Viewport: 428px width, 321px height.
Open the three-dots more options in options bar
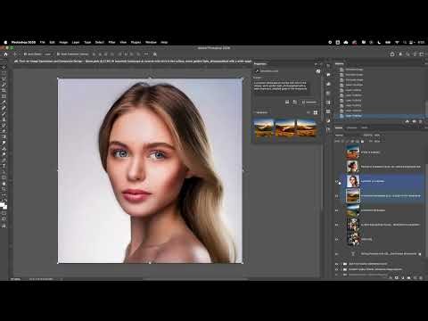click(x=146, y=54)
